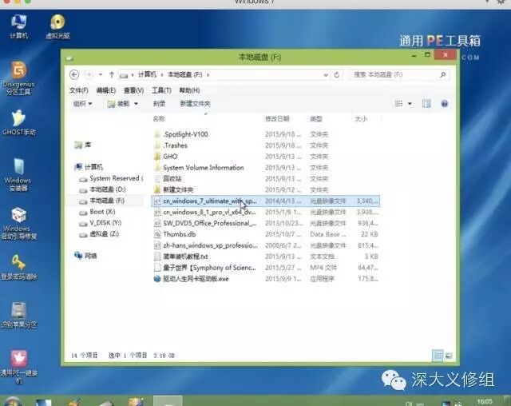511x406 pixels.
Task: Go up one folder level arrow
Action: coord(112,74)
